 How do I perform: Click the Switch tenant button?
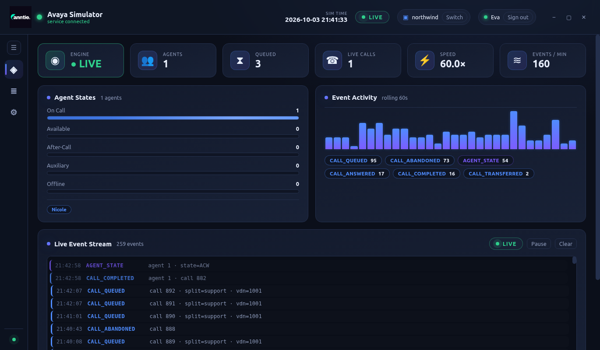point(455,17)
